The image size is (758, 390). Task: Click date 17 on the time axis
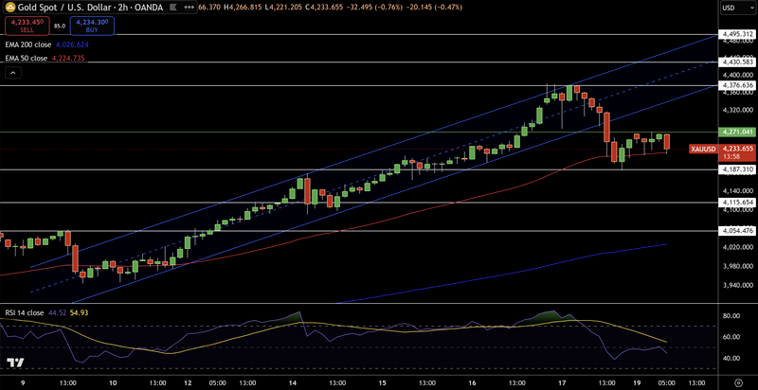tap(558, 382)
